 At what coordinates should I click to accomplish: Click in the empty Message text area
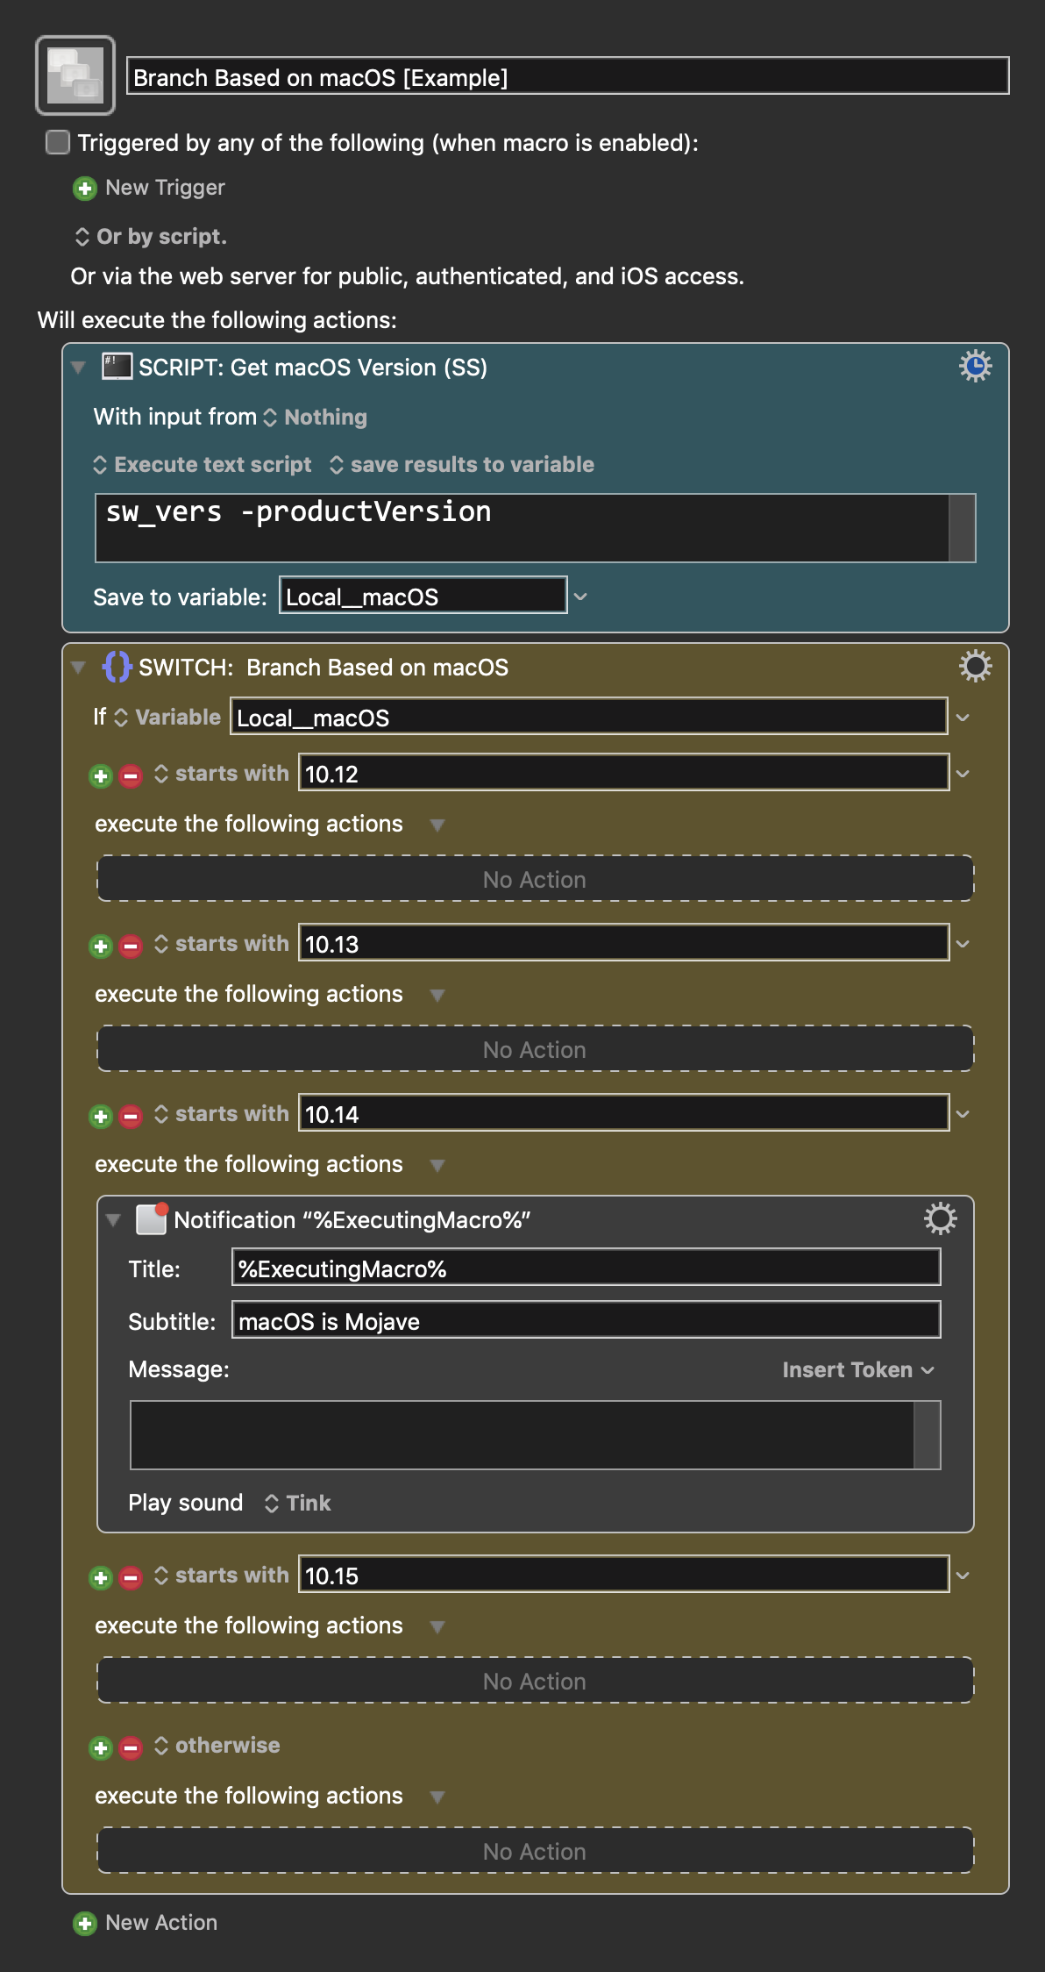tap(522, 1435)
